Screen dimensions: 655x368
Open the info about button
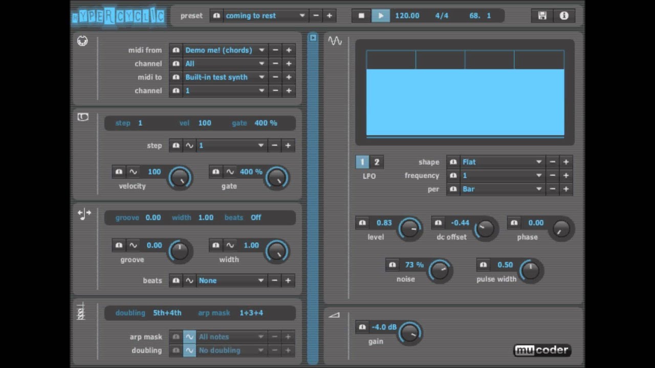(x=564, y=15)
